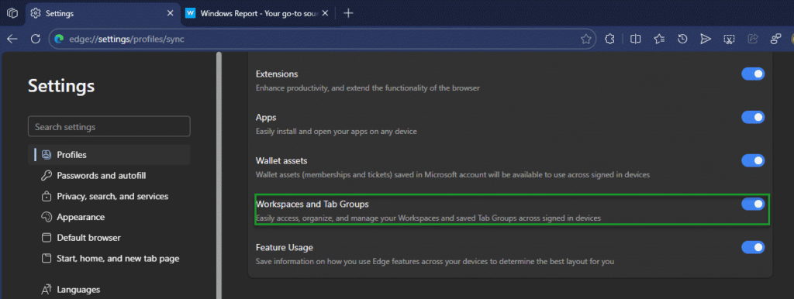
Task: Turn off Extensions sync toggle
Action: [x=753, y=74]
